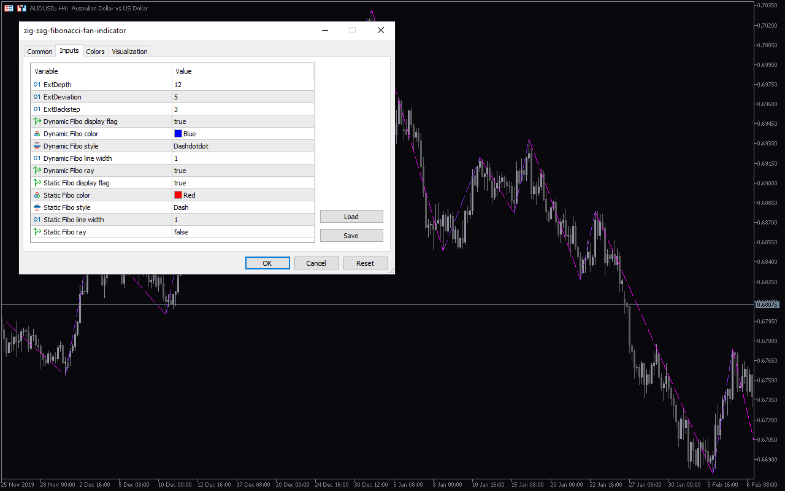Viewport: 785px width, 491px height.
Task: Click the Static Fibo style line icon
Action: 37,207
